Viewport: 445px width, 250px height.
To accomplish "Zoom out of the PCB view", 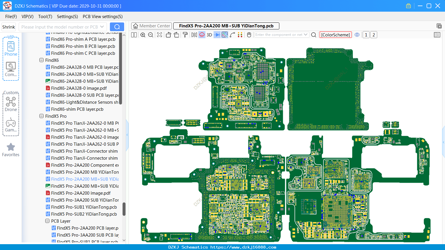I will (x=151, y=35).
